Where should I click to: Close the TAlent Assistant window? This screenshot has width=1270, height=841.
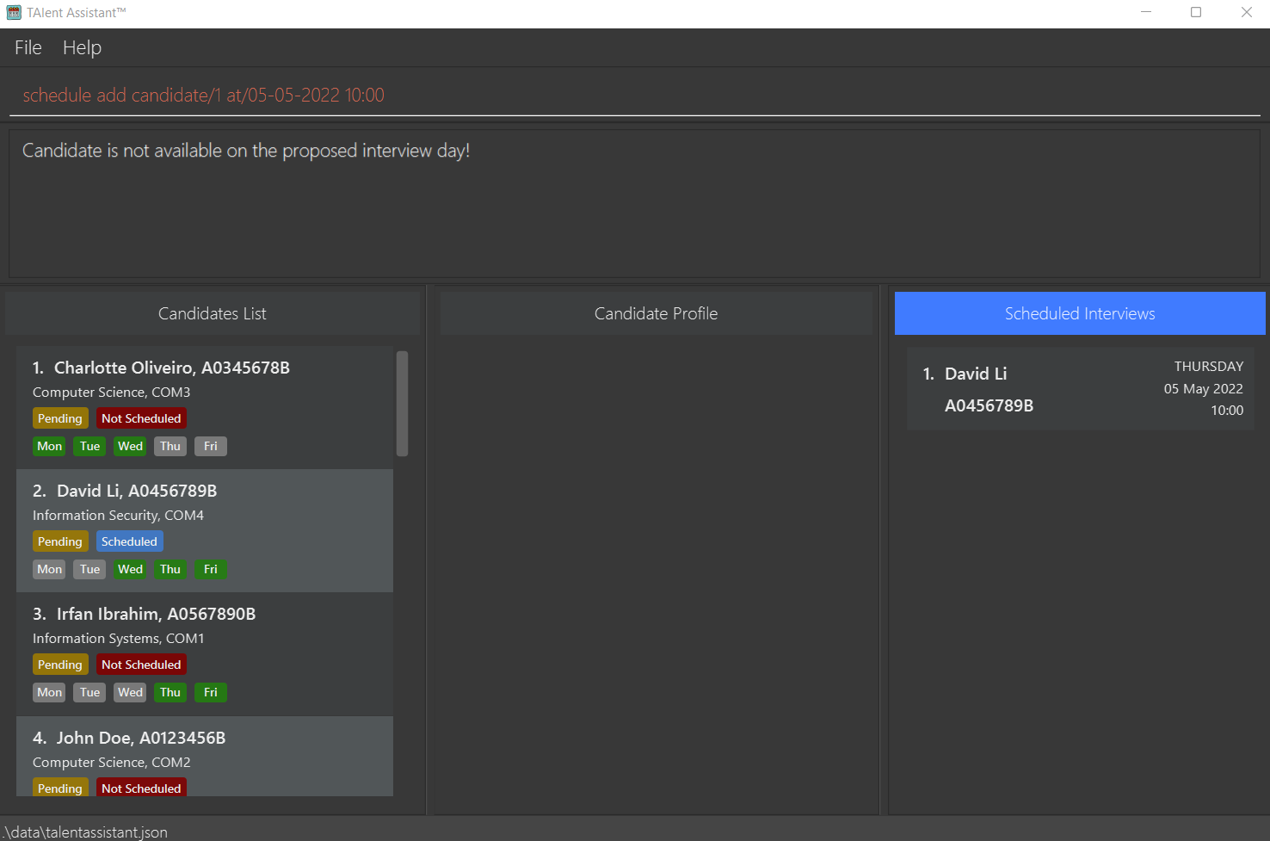point(1246,12)
